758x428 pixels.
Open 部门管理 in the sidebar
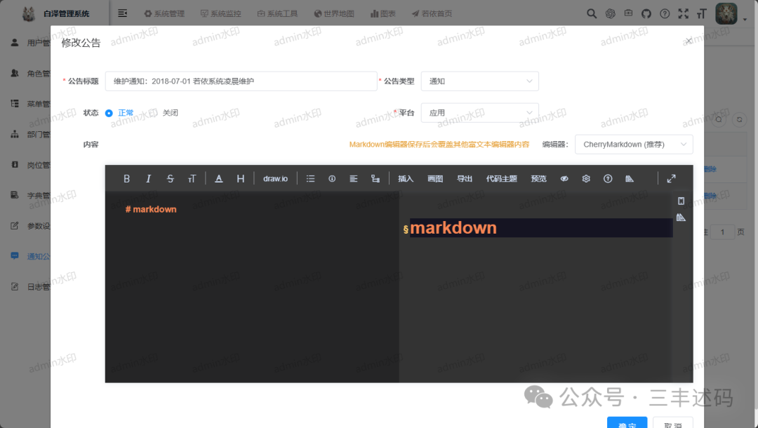click(x=30, y=134)
